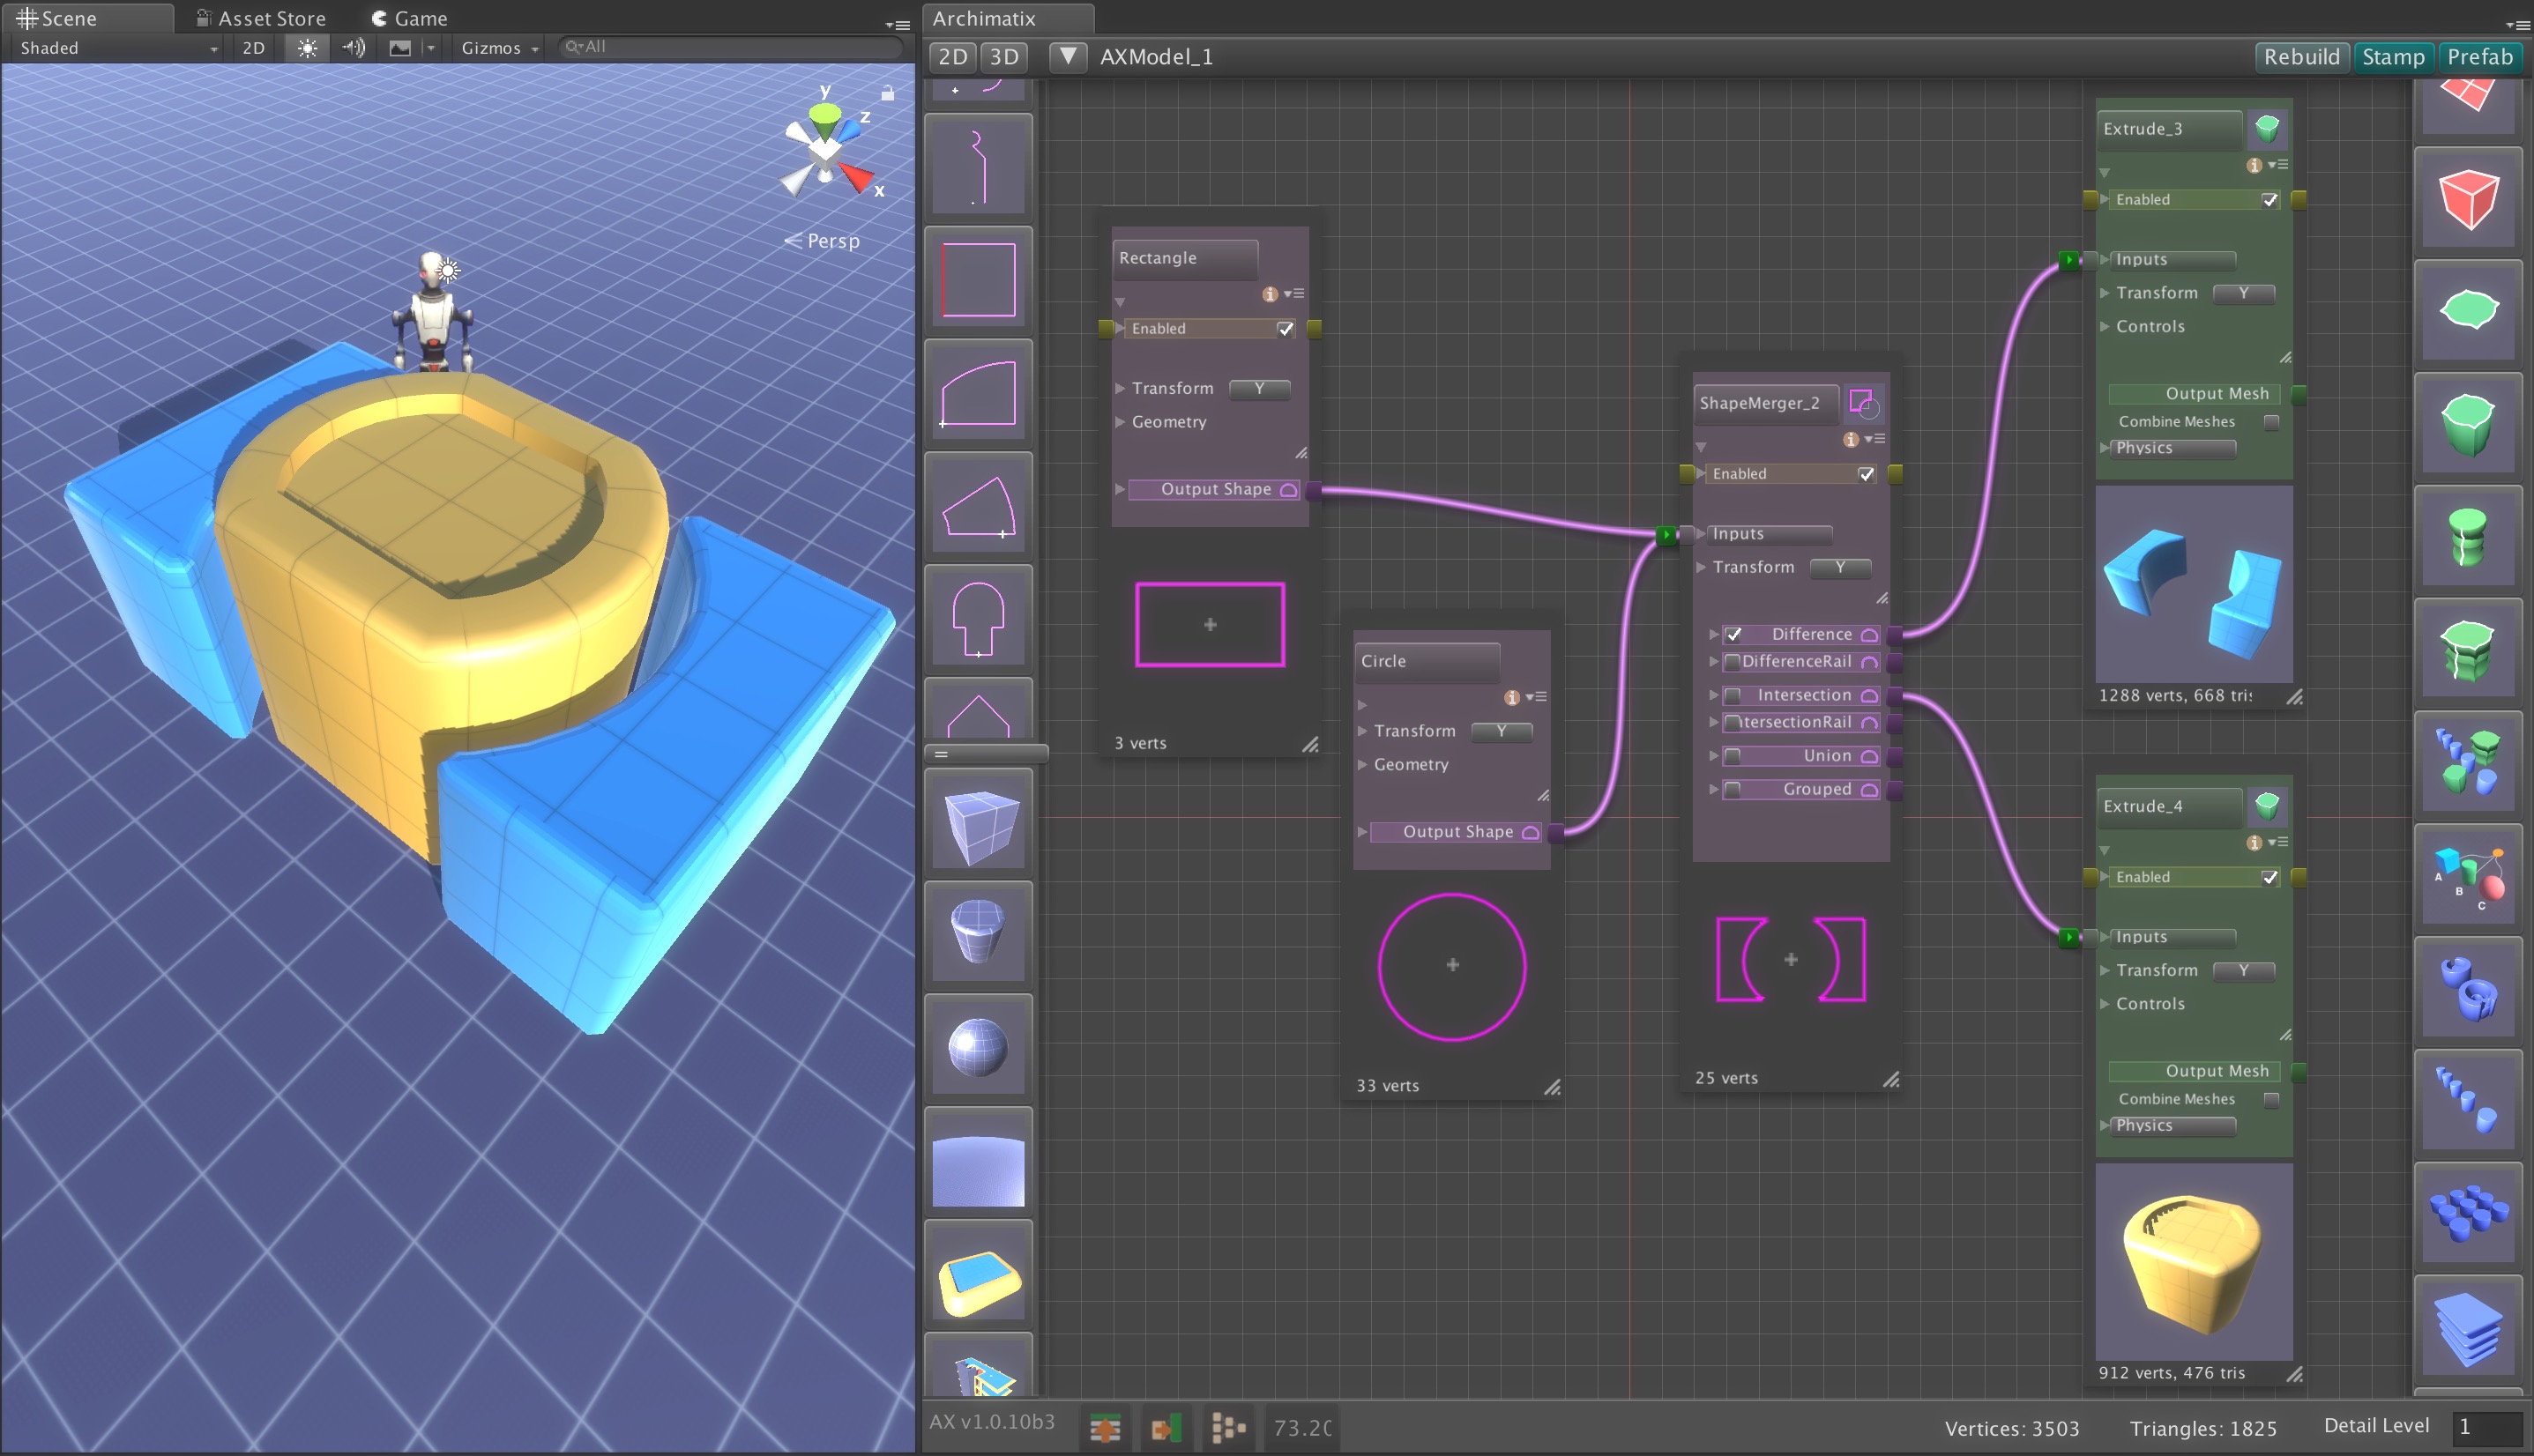Open the Shaded draw mode dropdown
The image size is (2534, 1456).
[118, 47]
